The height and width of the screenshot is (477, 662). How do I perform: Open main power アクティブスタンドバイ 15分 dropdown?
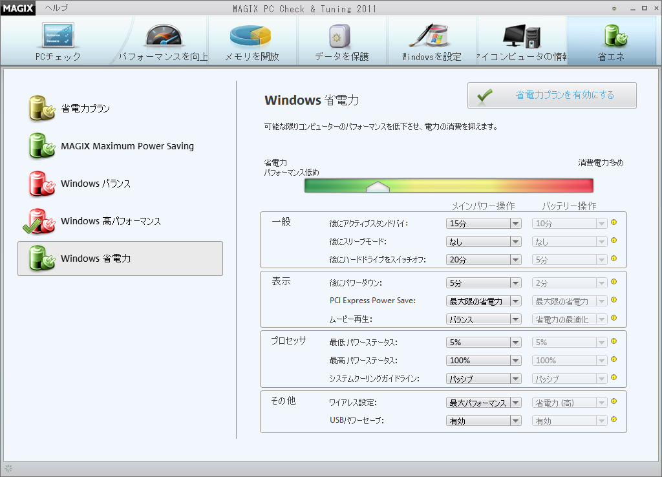pos(484,223)
